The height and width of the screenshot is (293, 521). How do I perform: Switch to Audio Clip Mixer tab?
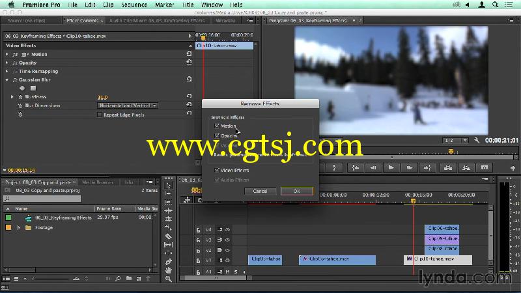point(157,21)
